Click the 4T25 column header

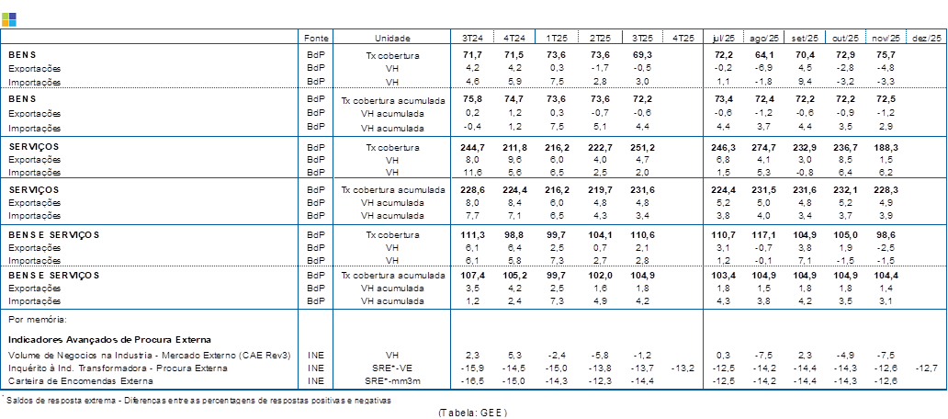click(x=683, y=38)
